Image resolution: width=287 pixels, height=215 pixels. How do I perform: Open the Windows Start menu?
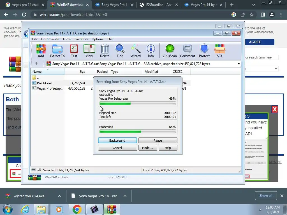point(8,209)
